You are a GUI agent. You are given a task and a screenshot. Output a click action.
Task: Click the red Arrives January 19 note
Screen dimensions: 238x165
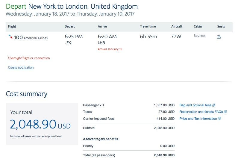tap(110, 49)
